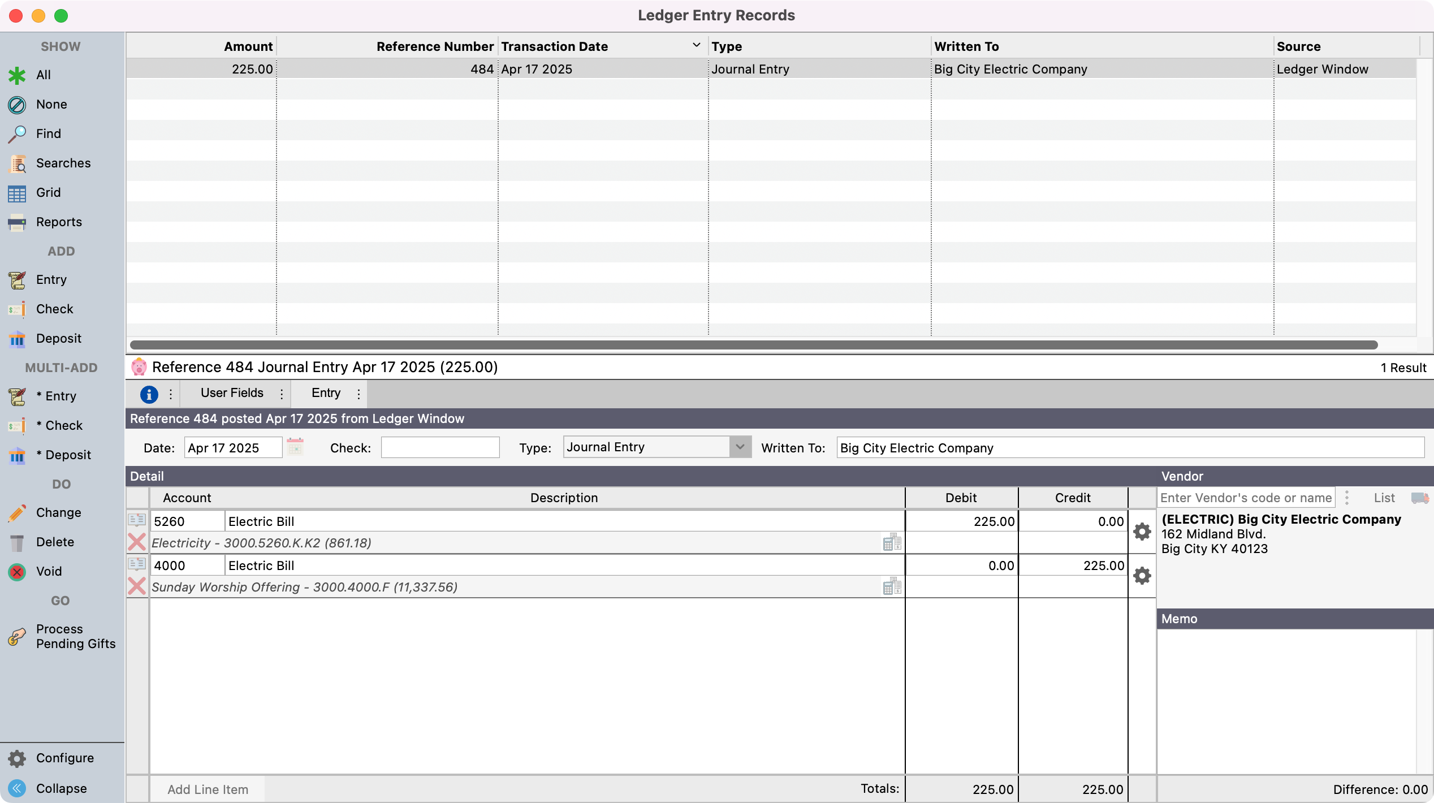
Task: Click the Add Line Item button
Action: click(208, 789)
